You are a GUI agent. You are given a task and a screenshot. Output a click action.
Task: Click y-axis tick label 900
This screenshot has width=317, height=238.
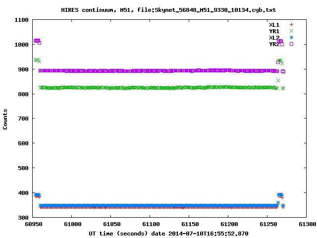tap(23, 69)
